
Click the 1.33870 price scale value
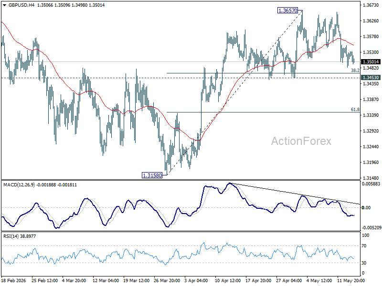coord(371,99)
